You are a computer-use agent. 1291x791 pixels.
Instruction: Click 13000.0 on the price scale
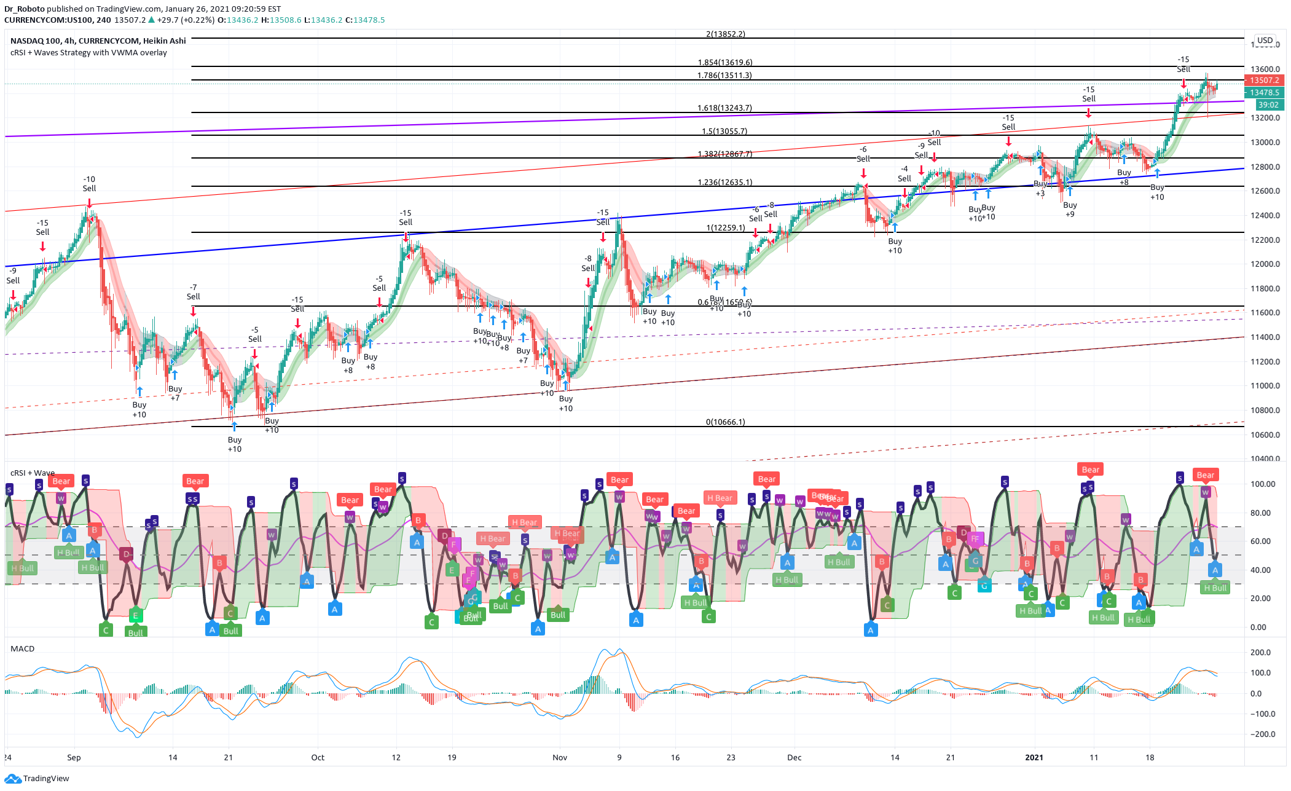pyautogui.click(x=1266, y=142)
